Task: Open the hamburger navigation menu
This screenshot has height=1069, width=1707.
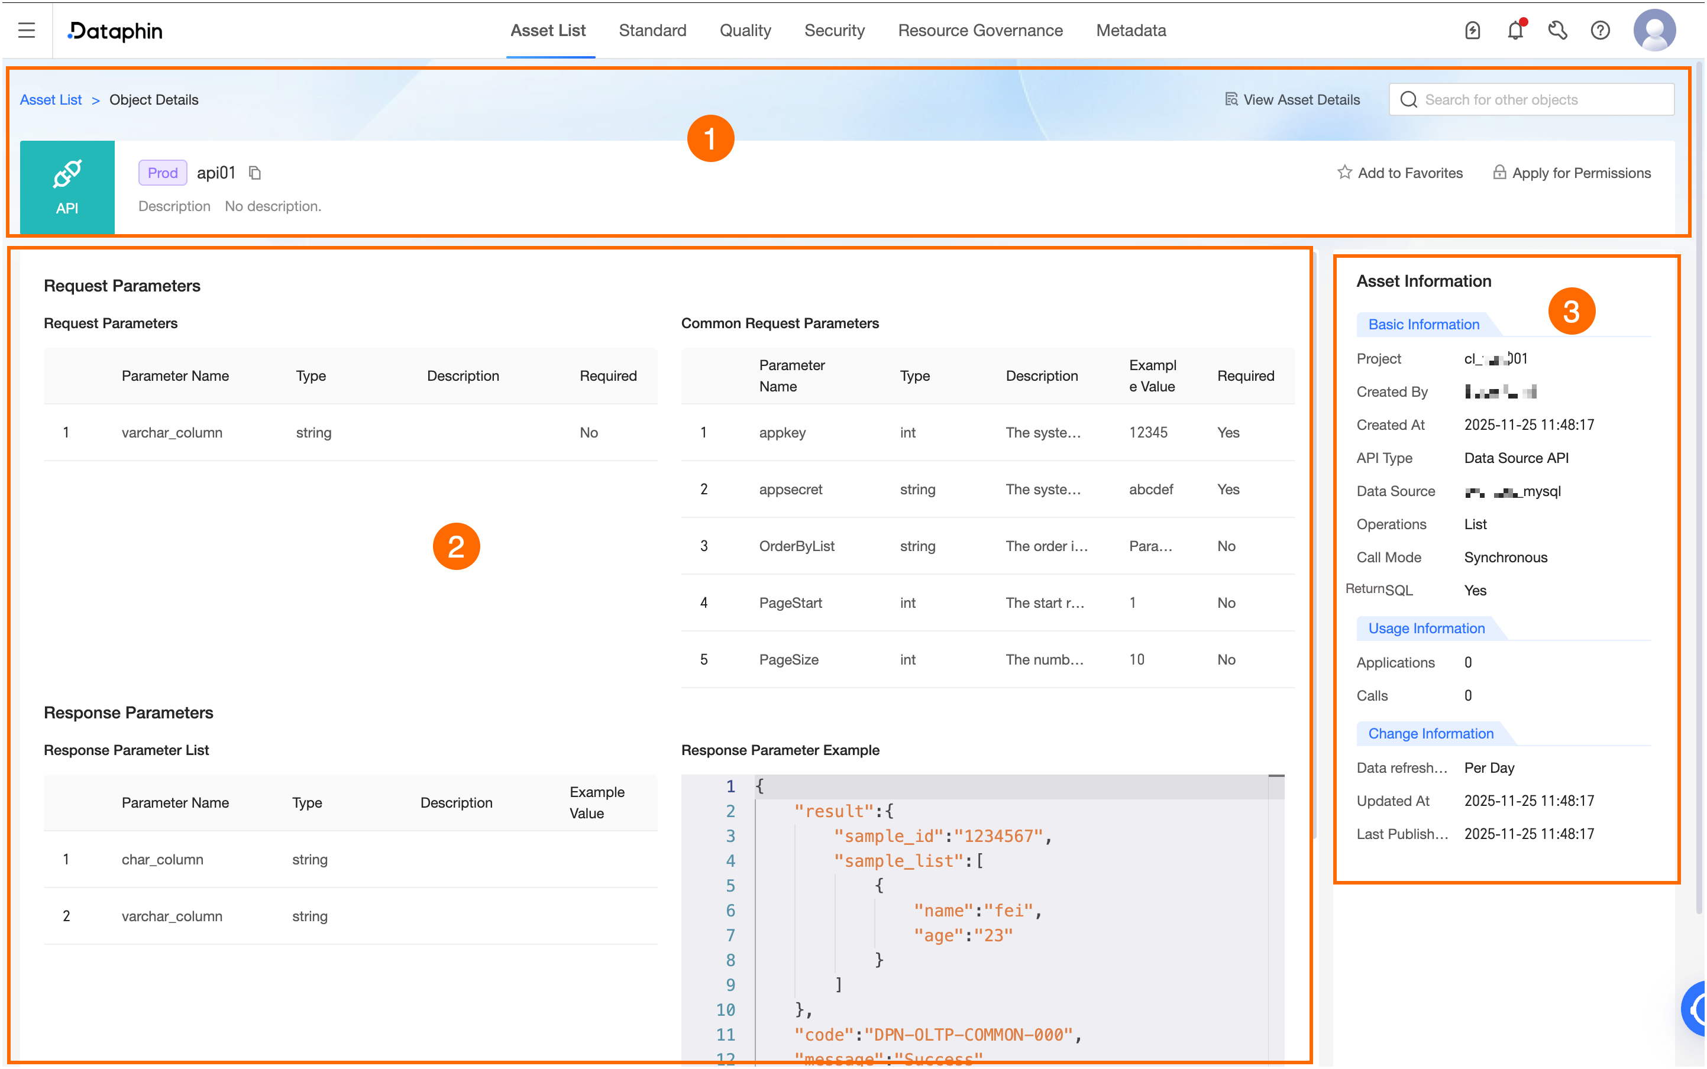Action: click(x=27, y=30)
